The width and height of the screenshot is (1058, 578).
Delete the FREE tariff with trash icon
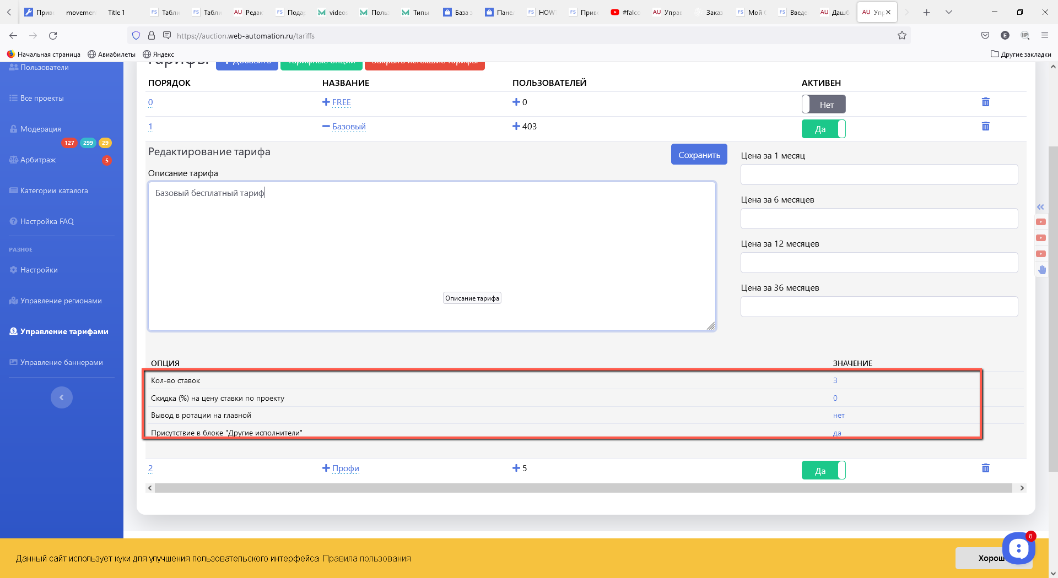click(985, 102)
